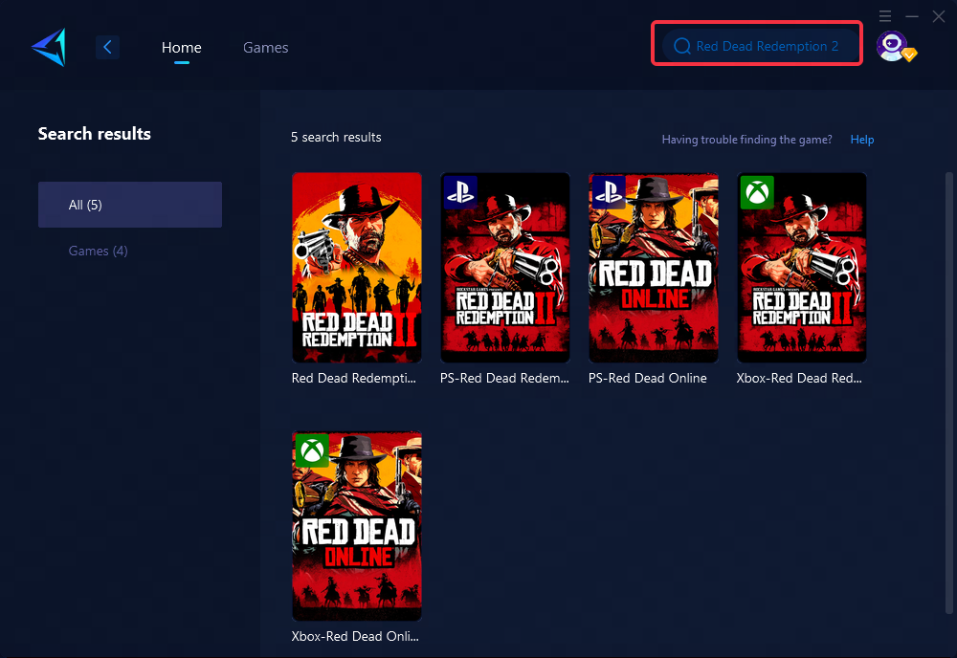Image resolution: width=957 pixels, height=658 pixels.
Task: Open the user avatar profile
Action: coord(892,46)
